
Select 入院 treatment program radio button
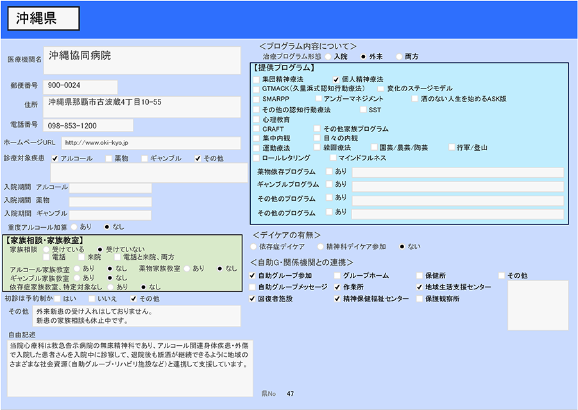pyautogui.click(x=328, y=56)
